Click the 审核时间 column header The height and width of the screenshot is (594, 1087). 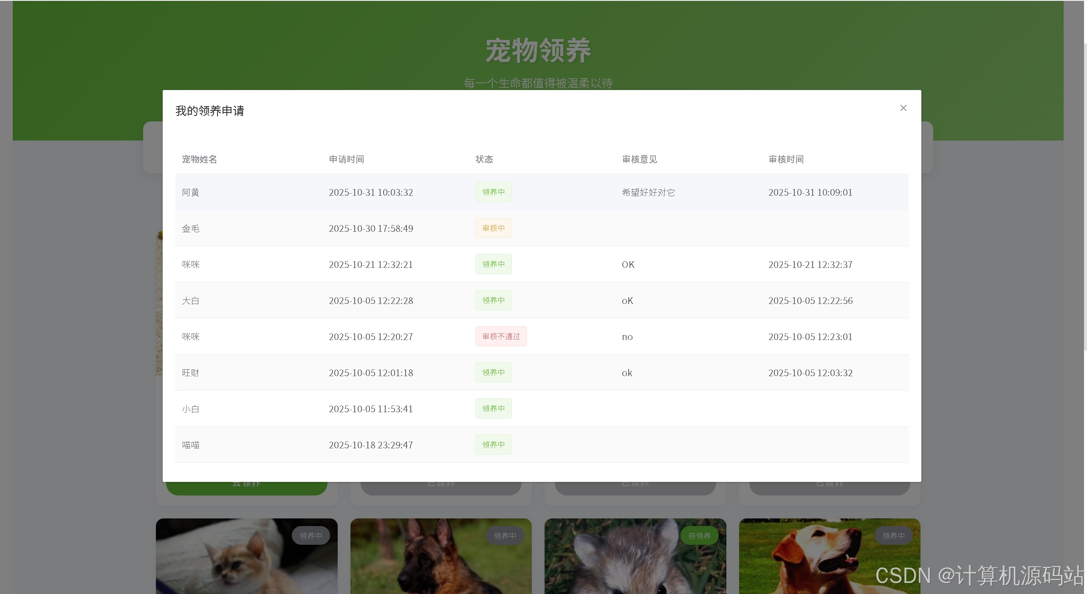click(786, 159)
